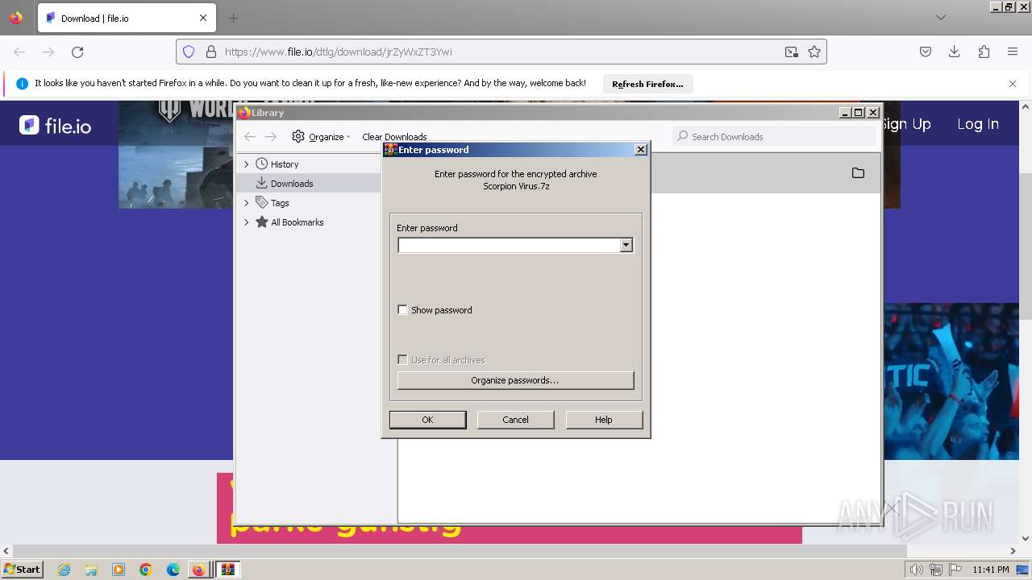
Task: Click the network tray icon
Action: pyautogui.click(x=936, y=570)
